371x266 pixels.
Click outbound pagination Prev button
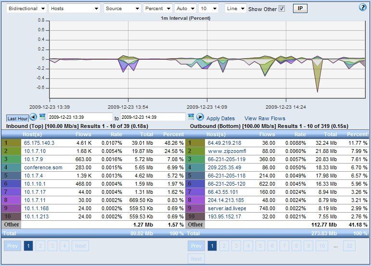click(x=196, y=246)
